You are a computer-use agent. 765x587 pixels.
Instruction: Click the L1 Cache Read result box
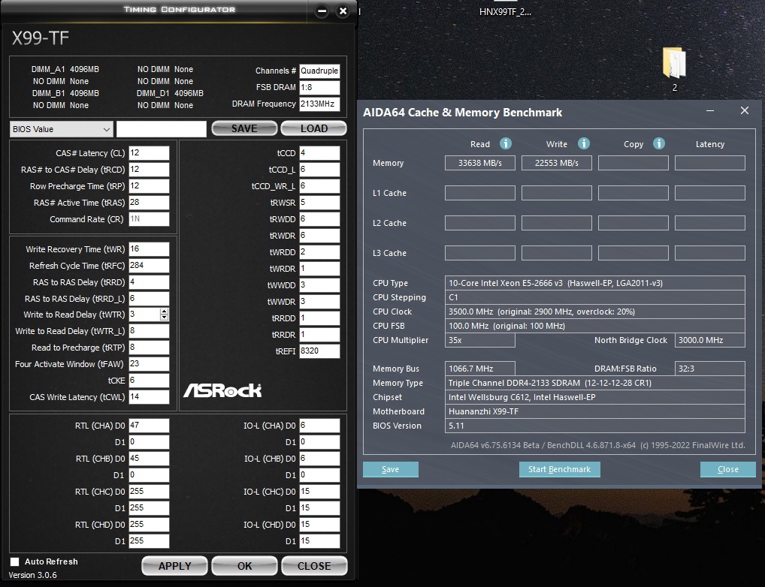[480, 193]
